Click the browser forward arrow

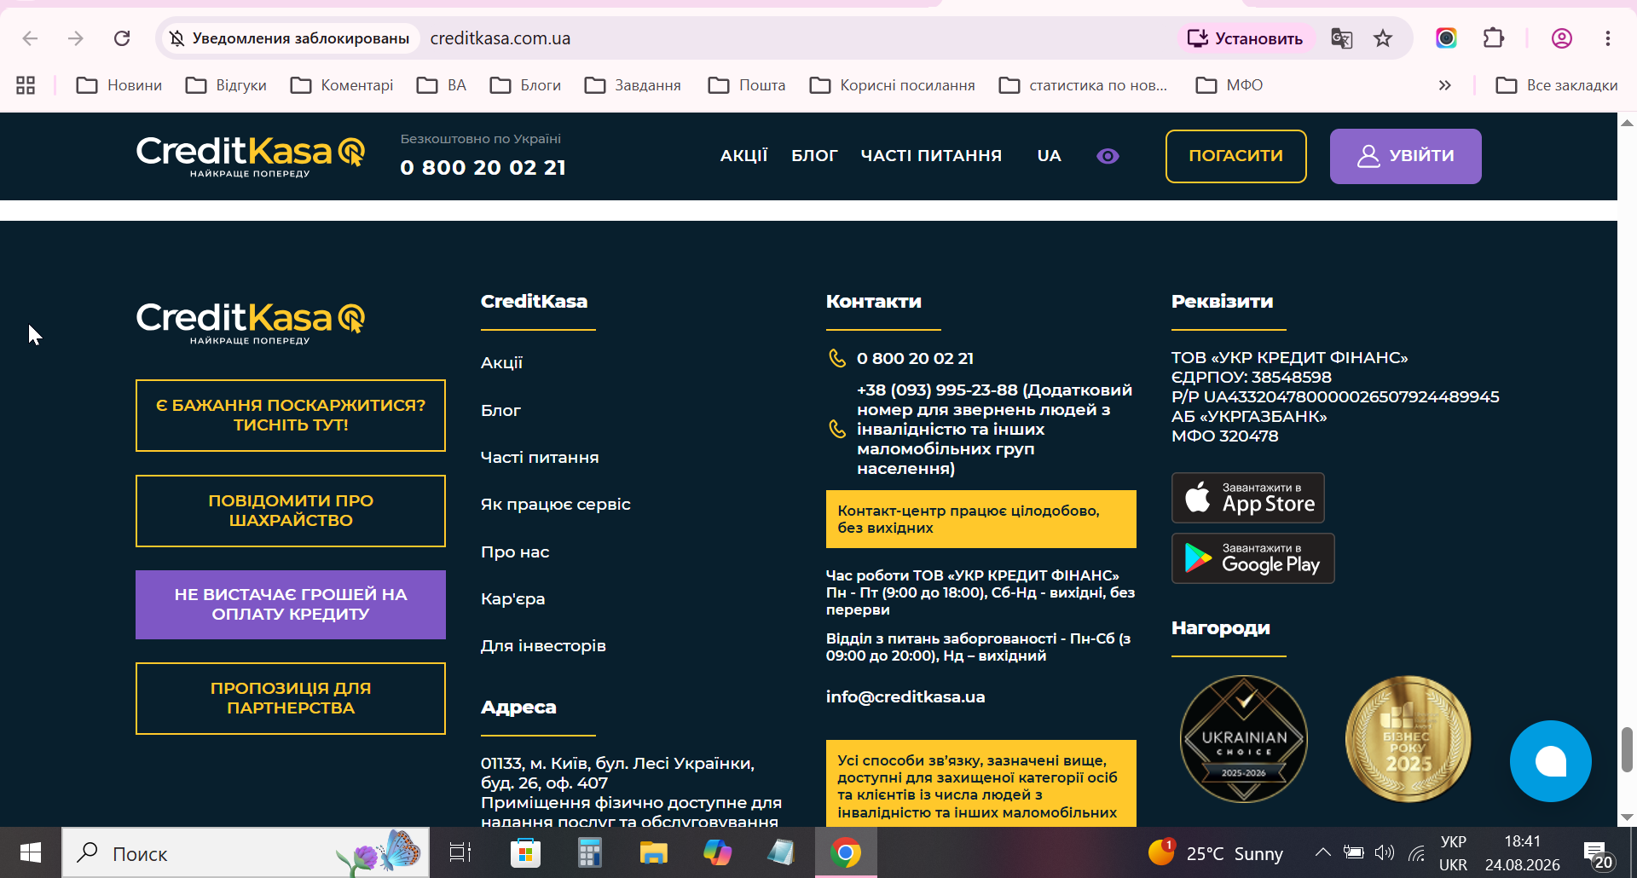76,38
